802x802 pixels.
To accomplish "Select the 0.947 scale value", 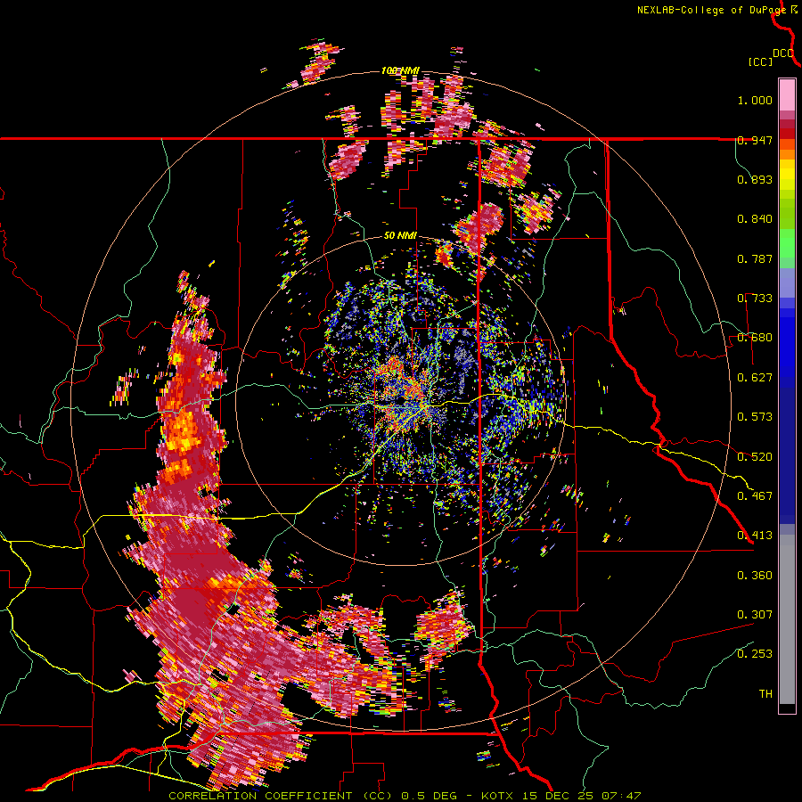I will (755, 140).
